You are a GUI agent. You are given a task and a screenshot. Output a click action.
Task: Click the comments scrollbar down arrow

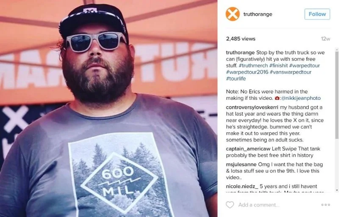click(x=337, y=190)
